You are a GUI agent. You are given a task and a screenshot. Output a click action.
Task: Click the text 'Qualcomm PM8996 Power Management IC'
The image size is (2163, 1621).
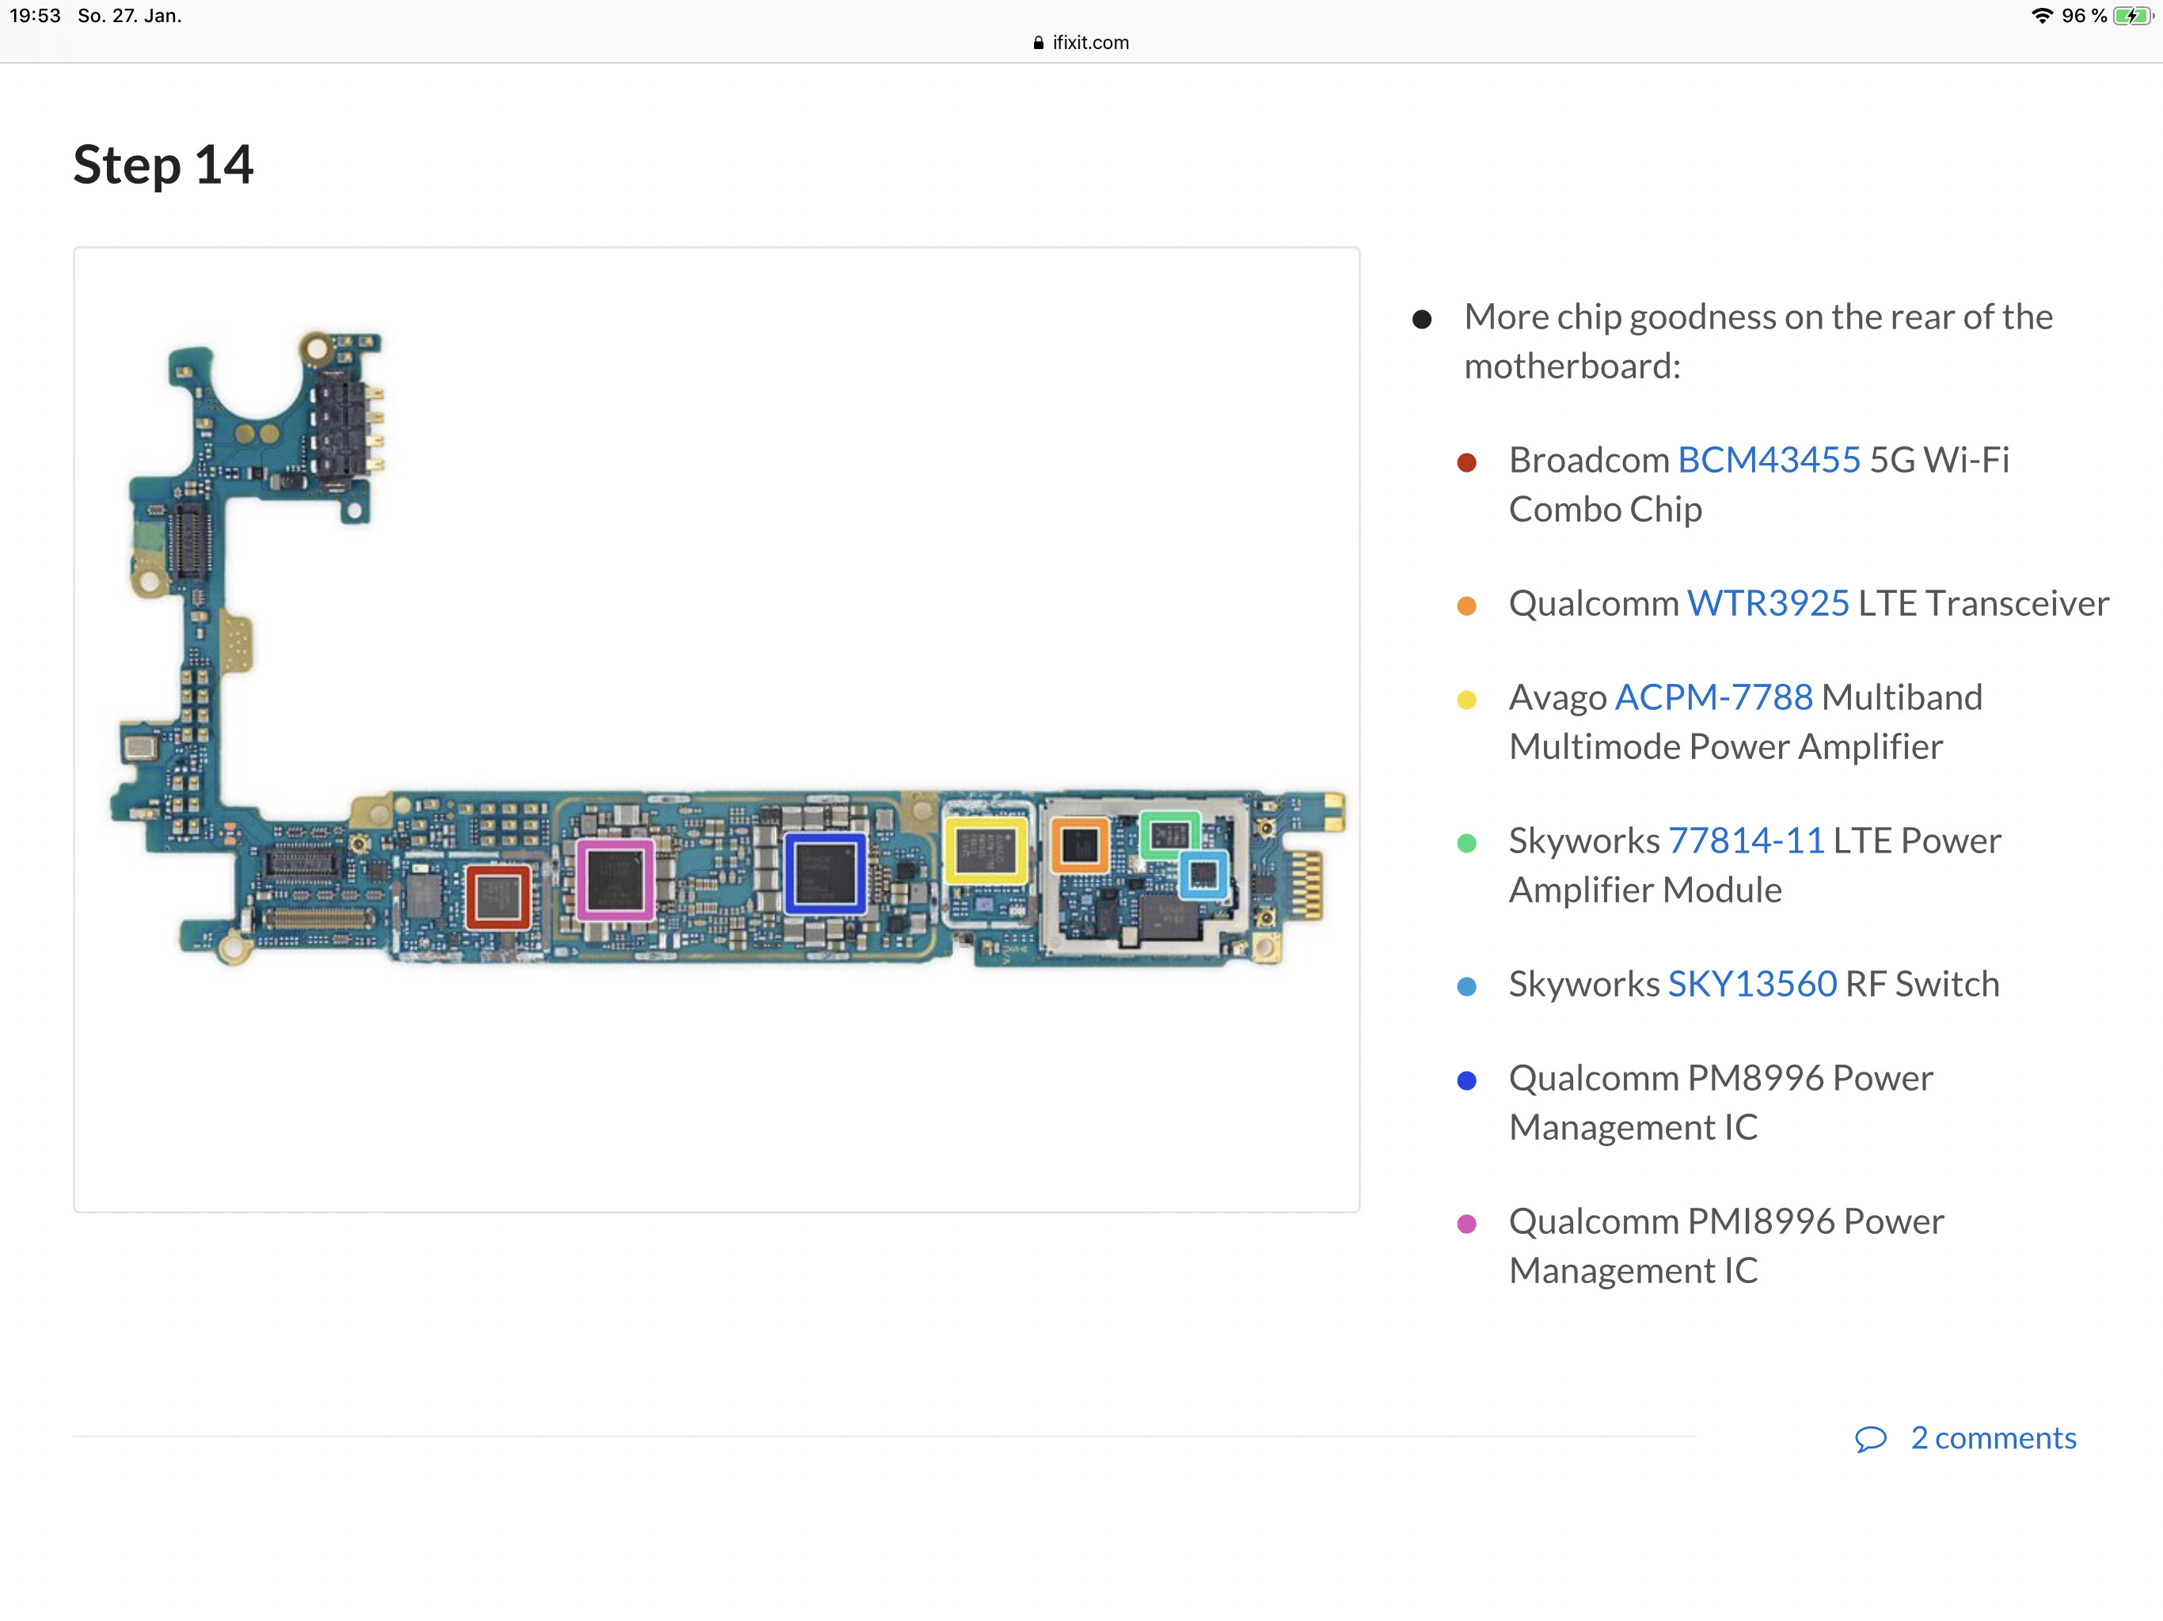1721,1103
